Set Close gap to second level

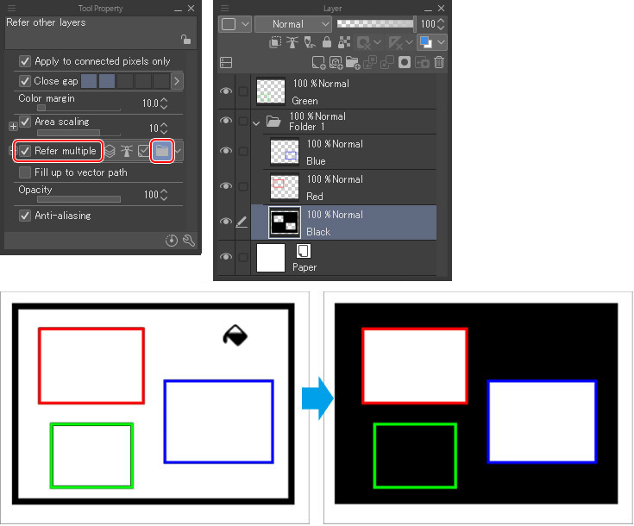tap(107, 81)
